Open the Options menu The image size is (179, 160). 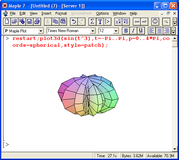point(102,13)
